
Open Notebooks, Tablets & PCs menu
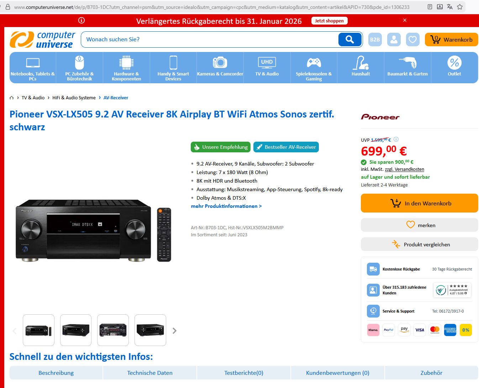(x=33, y=68)
